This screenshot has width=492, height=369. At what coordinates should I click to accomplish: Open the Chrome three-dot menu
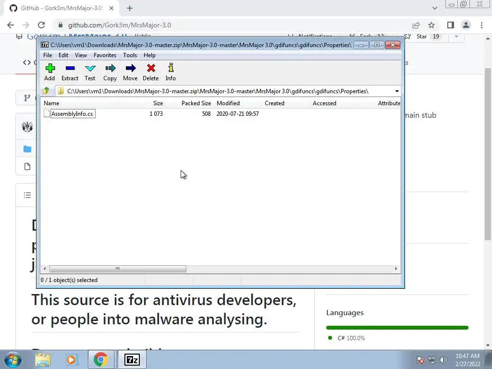click(x=481, y=25)
